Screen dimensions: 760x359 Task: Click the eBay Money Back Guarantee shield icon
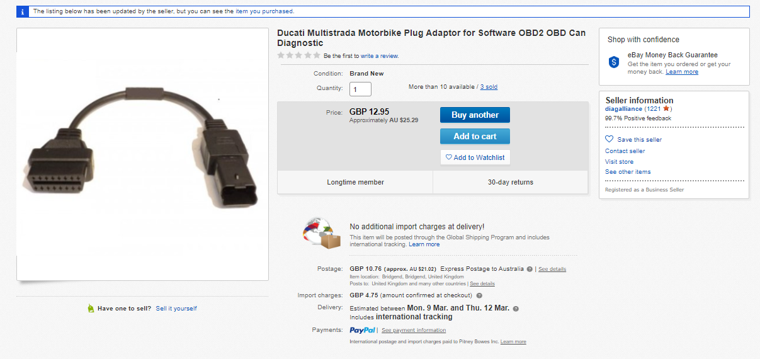coord(614,62)
